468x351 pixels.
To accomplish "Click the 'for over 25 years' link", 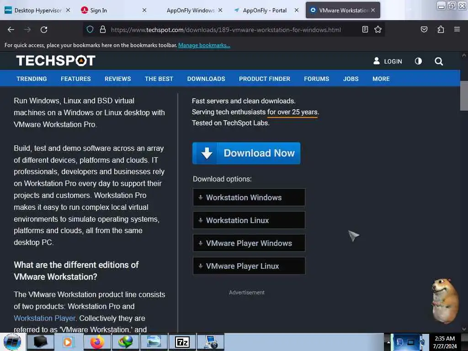I will [x=293, y=112].
